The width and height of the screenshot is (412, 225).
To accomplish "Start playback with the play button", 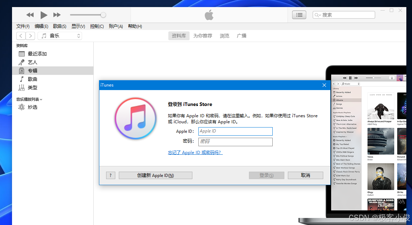I will point(43,15).
